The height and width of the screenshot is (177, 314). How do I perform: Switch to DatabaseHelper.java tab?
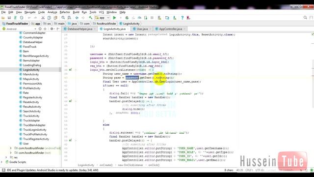pyautogui.click(x=79, y=29)
